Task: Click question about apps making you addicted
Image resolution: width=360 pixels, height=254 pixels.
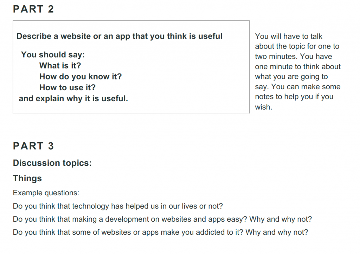Action: point(160,232)
